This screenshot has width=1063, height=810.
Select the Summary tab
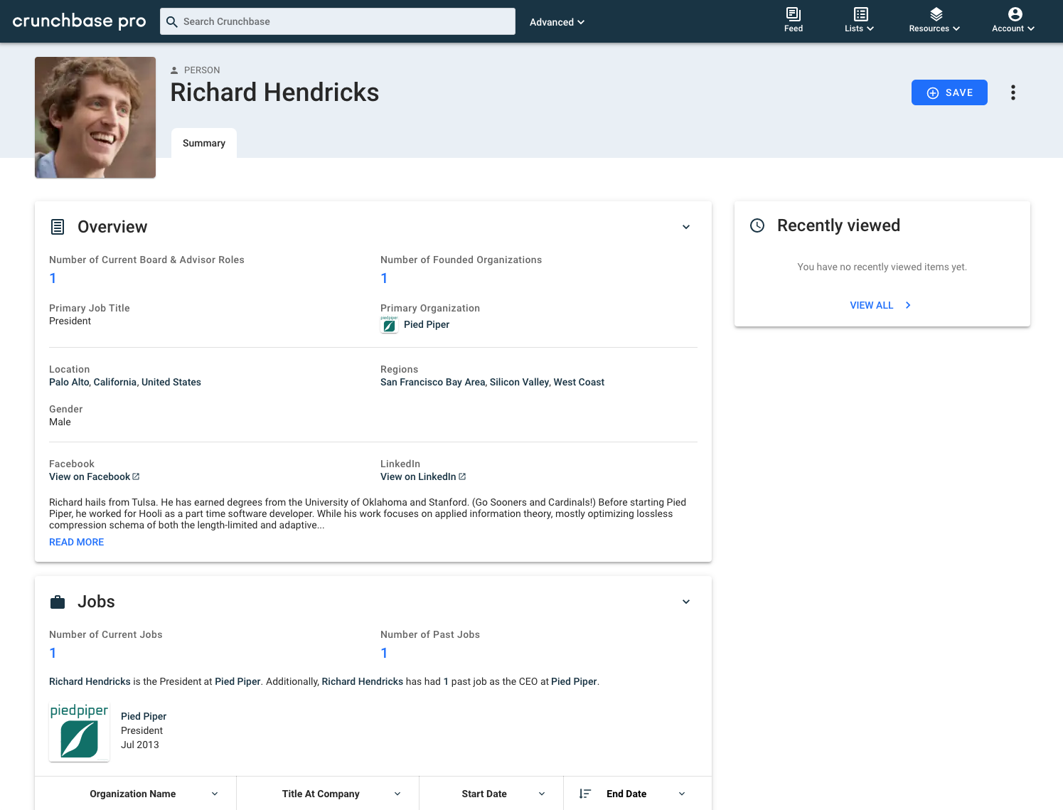(x=204, y=143)
